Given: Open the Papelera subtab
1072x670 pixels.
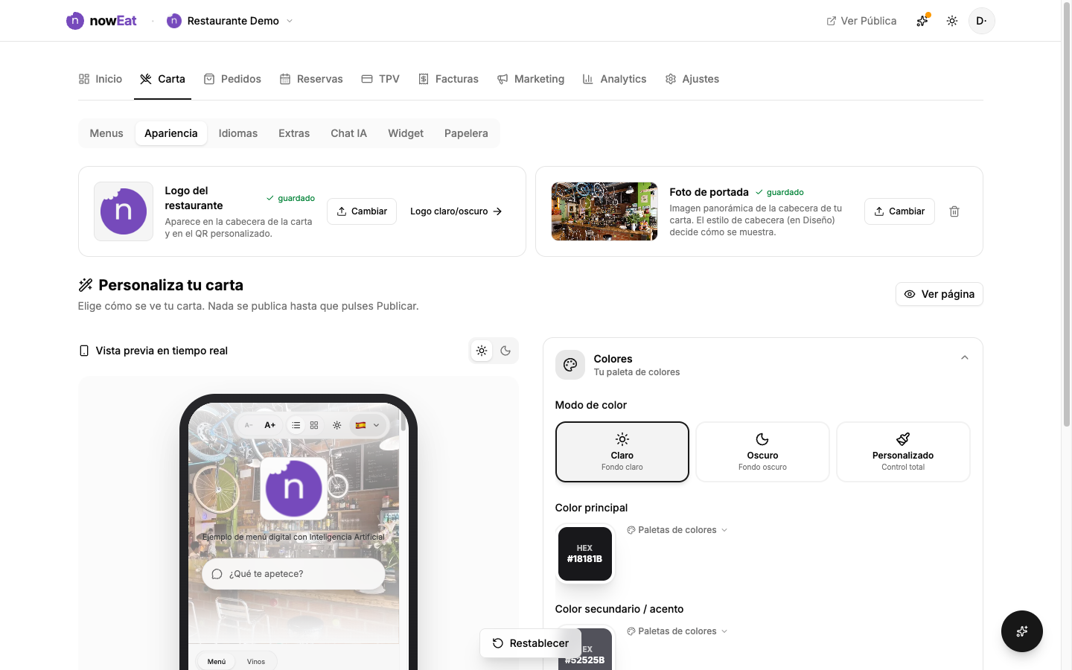Looking at the screenshot, I should (466, 133).
